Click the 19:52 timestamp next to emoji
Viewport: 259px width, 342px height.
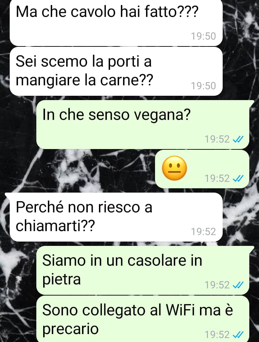(217, 179)
